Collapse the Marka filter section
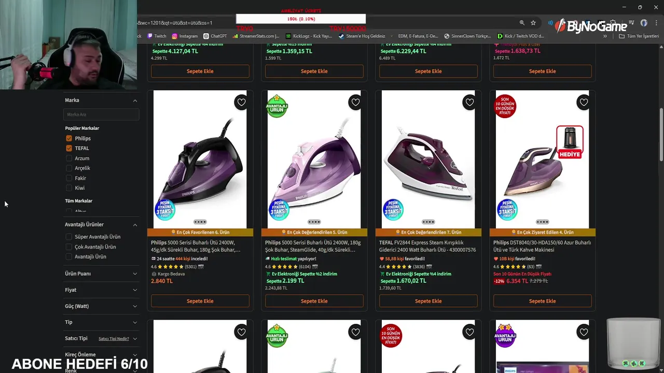Image resolution: width=664 pixels, height=373 pixels. click(x=135, y=101)
